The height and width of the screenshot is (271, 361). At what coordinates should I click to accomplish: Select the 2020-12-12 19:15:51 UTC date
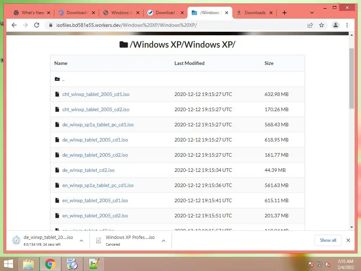(203, 216)
